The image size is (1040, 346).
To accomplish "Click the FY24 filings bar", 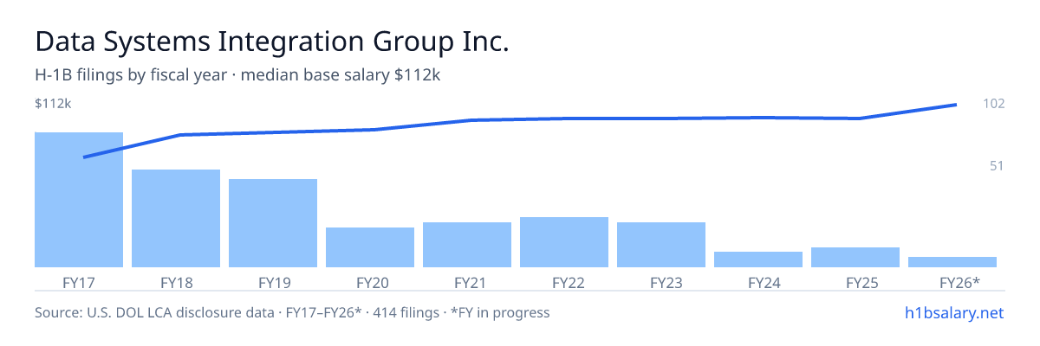I will coord(758,259).
